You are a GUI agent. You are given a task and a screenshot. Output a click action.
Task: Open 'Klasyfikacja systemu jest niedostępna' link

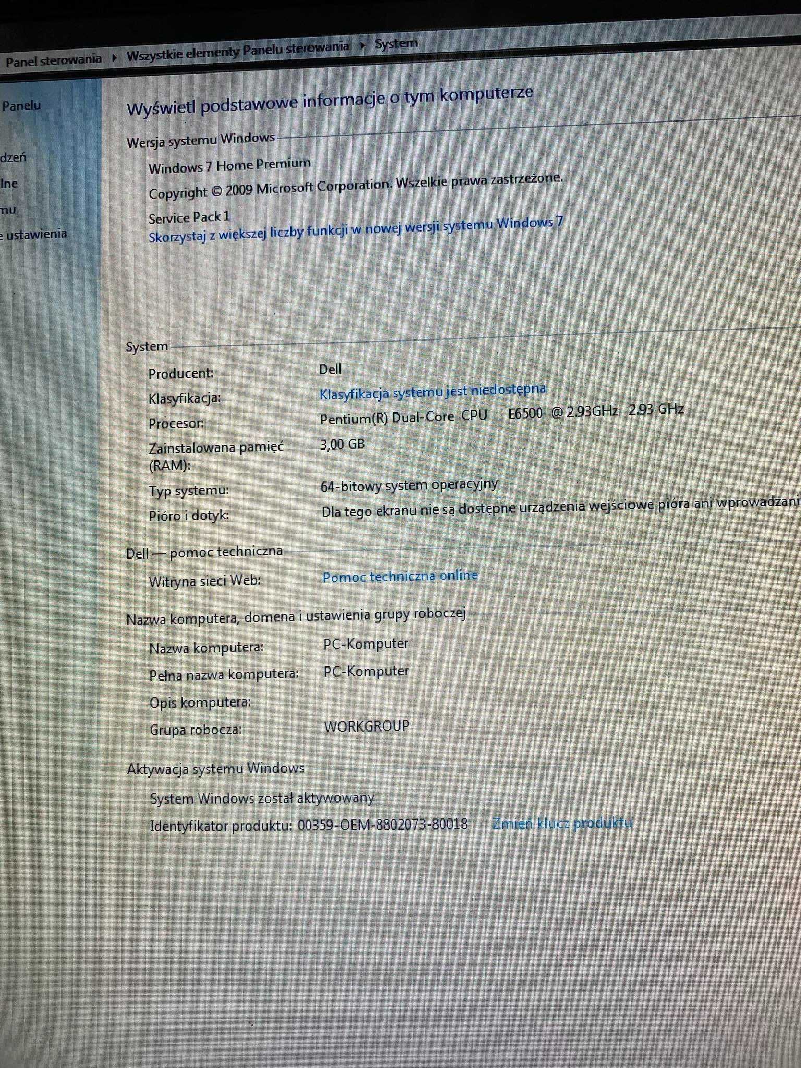coord(432,391)
